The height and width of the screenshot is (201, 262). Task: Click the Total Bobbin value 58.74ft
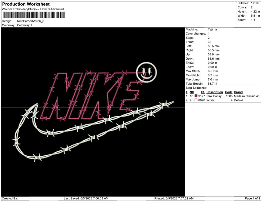click(x=213, y=84)
